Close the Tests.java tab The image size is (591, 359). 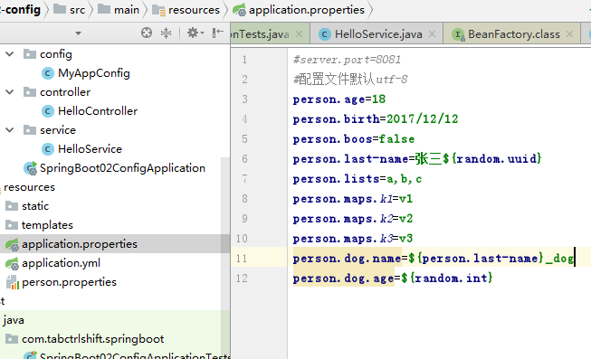[299, 34]
